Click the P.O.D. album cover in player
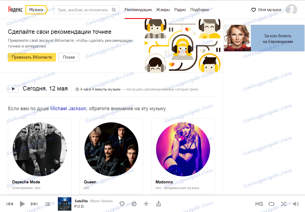 point(65,204)
